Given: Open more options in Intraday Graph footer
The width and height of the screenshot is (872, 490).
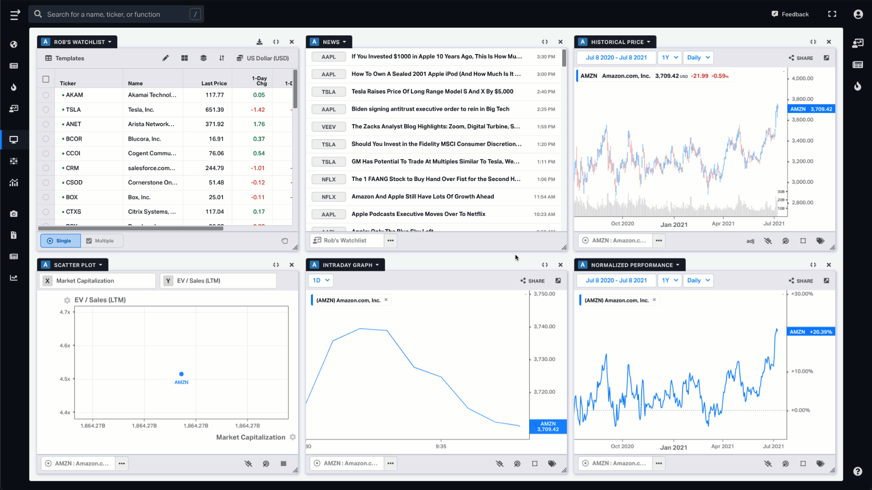Looking at the screenshot, I should 390,464.
